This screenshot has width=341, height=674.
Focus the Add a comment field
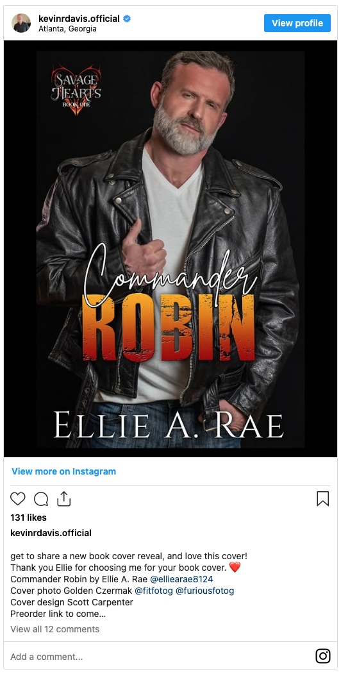pyautogui.click(x=159, y=657)
